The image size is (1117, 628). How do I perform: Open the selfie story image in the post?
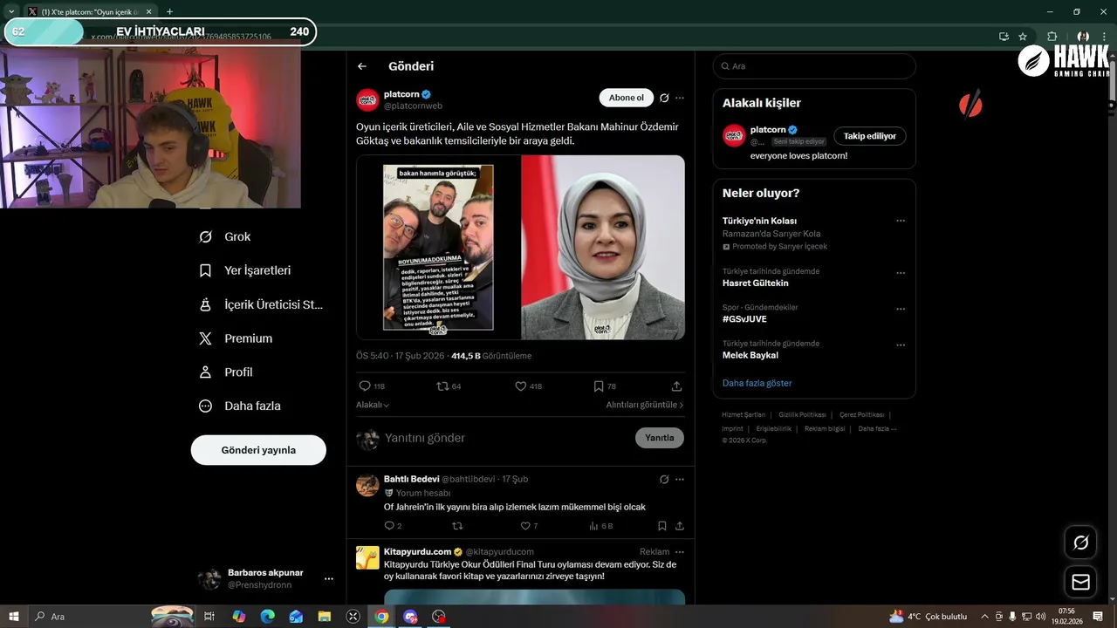[x=438, y=248]
